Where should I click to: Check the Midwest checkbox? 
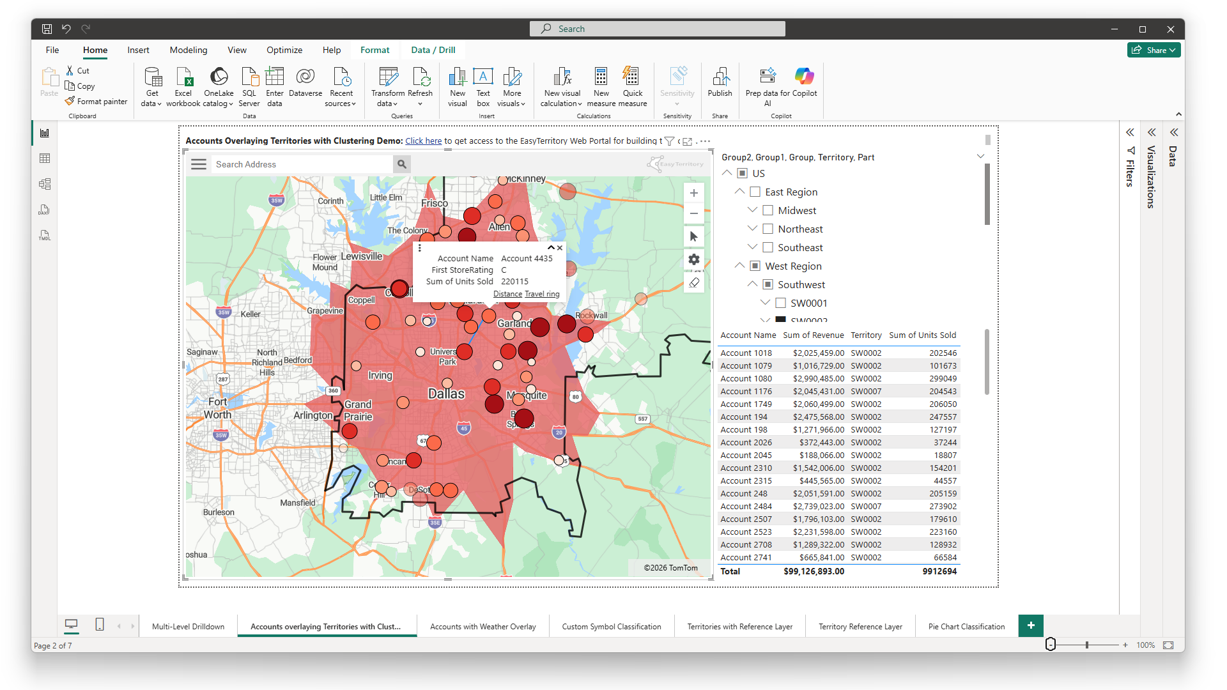click(x=768, y=210)
